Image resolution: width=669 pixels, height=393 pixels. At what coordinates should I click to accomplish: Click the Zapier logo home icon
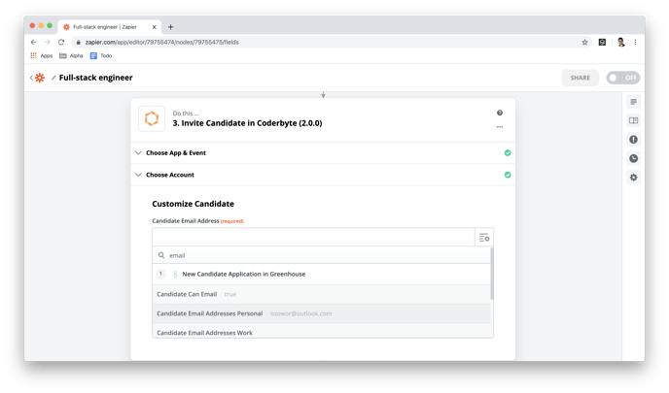coord(40,78)
